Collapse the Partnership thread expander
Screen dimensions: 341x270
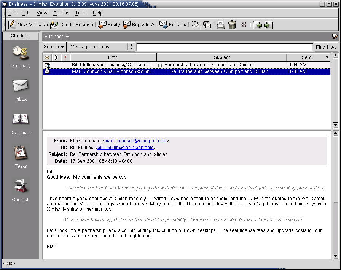point(160,65)
